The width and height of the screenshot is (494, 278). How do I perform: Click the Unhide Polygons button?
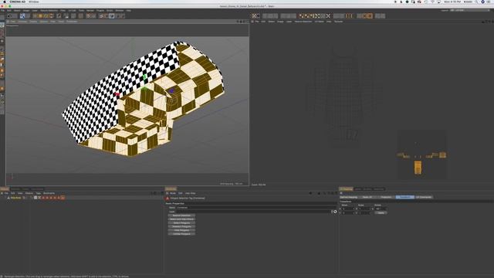(x=181, y=234)
